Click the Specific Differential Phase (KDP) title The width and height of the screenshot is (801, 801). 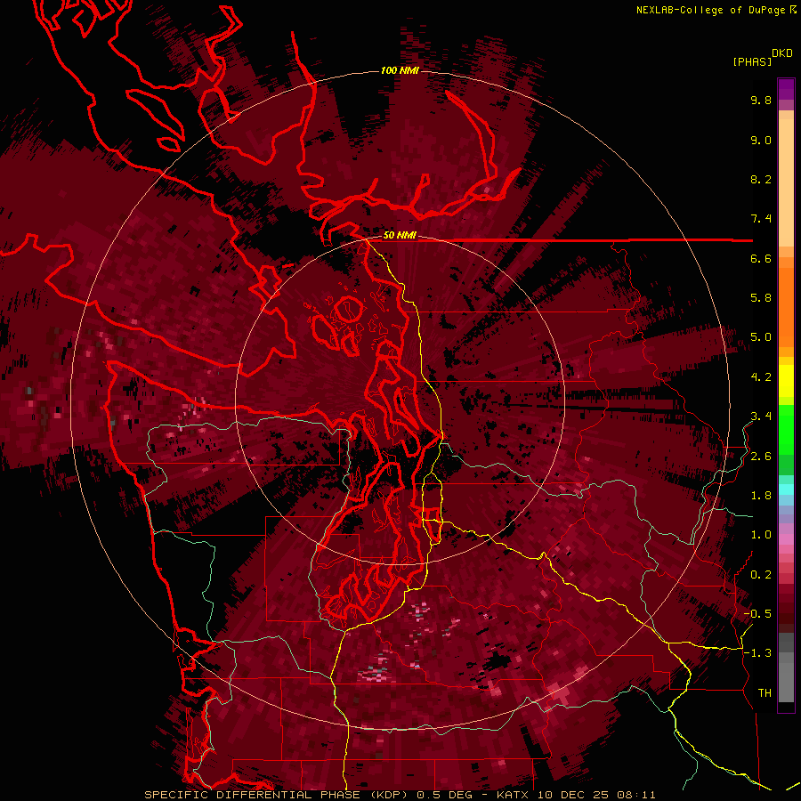click(278, 795)
